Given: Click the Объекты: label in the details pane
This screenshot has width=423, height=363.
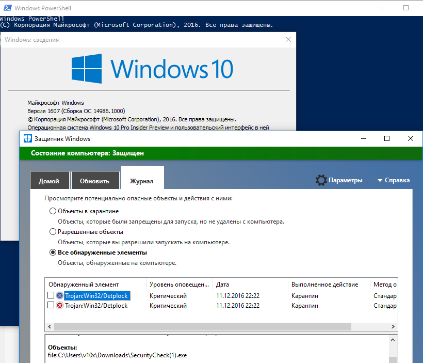Looking at the screenshot, I should pyautogui.click(x=62, y=348).
